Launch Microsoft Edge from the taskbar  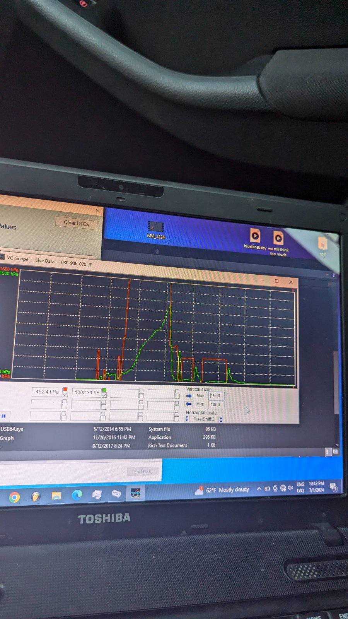click(77, 495)
